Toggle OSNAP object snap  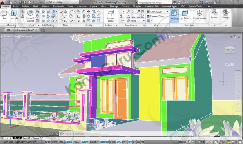pos(85,142)
